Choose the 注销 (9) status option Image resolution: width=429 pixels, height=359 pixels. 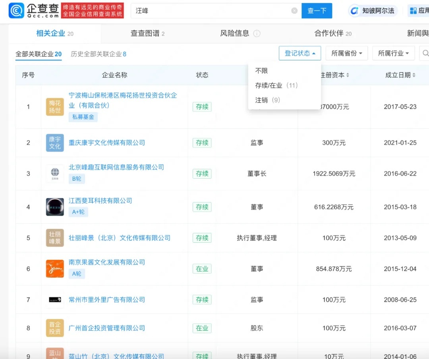[x=267, y=100]
